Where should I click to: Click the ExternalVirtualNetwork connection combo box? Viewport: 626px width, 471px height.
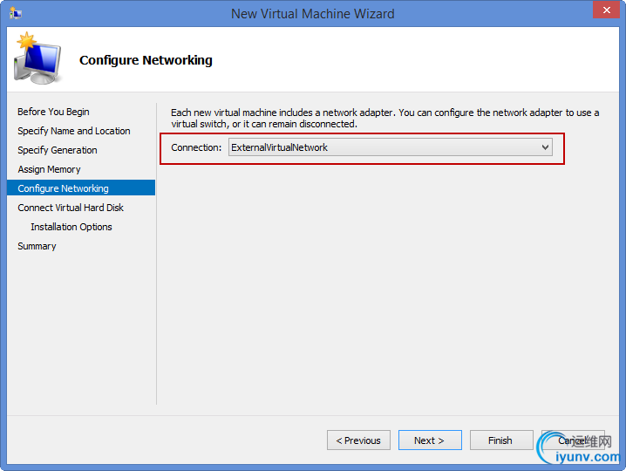[x=384, y=147]
